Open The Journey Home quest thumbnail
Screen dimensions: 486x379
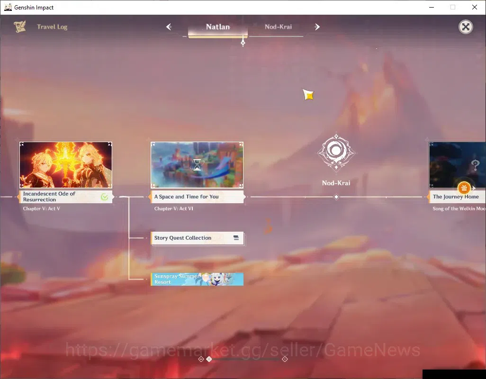(458, 165)
